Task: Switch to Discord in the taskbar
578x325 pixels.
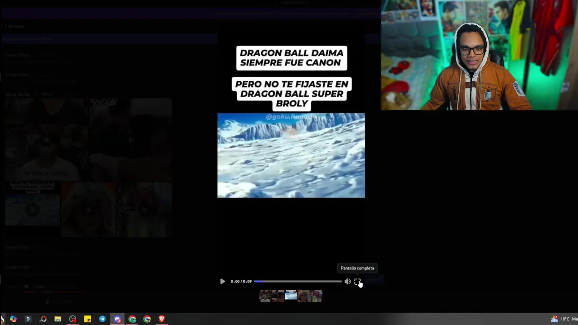Action: coord(117,319)
